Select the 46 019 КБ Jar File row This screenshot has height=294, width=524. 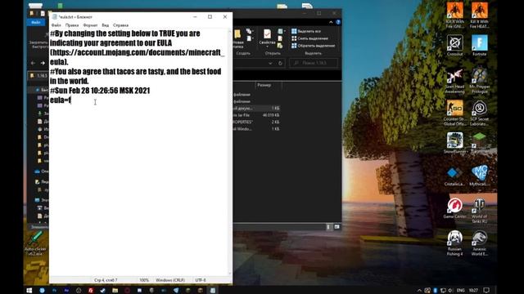click(x=256, y=115)
